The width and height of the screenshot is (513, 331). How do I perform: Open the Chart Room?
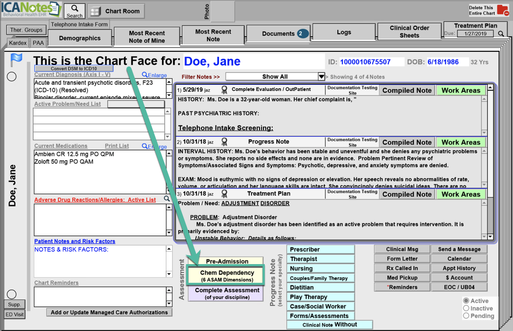116,11
